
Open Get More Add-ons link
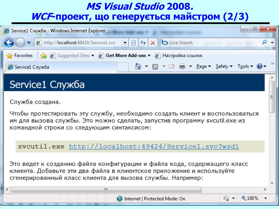124,56
